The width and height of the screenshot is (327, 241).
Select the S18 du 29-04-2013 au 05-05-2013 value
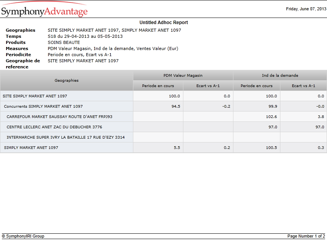[85, 36]
